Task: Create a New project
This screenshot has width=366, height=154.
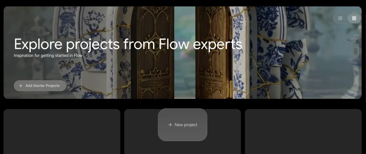Action: pos(183,125)
